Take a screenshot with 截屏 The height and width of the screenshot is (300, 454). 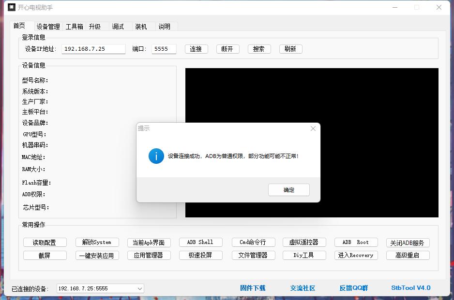pos(45,255)
